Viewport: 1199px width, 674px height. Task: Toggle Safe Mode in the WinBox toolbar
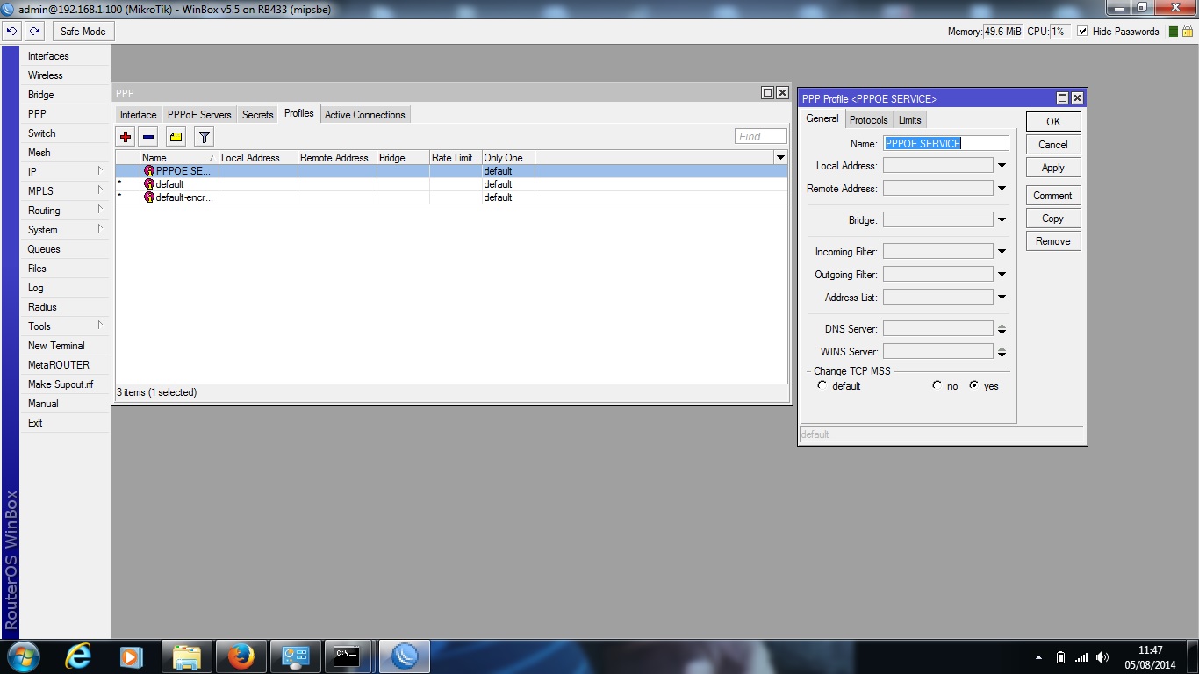(x=83, y=31)
